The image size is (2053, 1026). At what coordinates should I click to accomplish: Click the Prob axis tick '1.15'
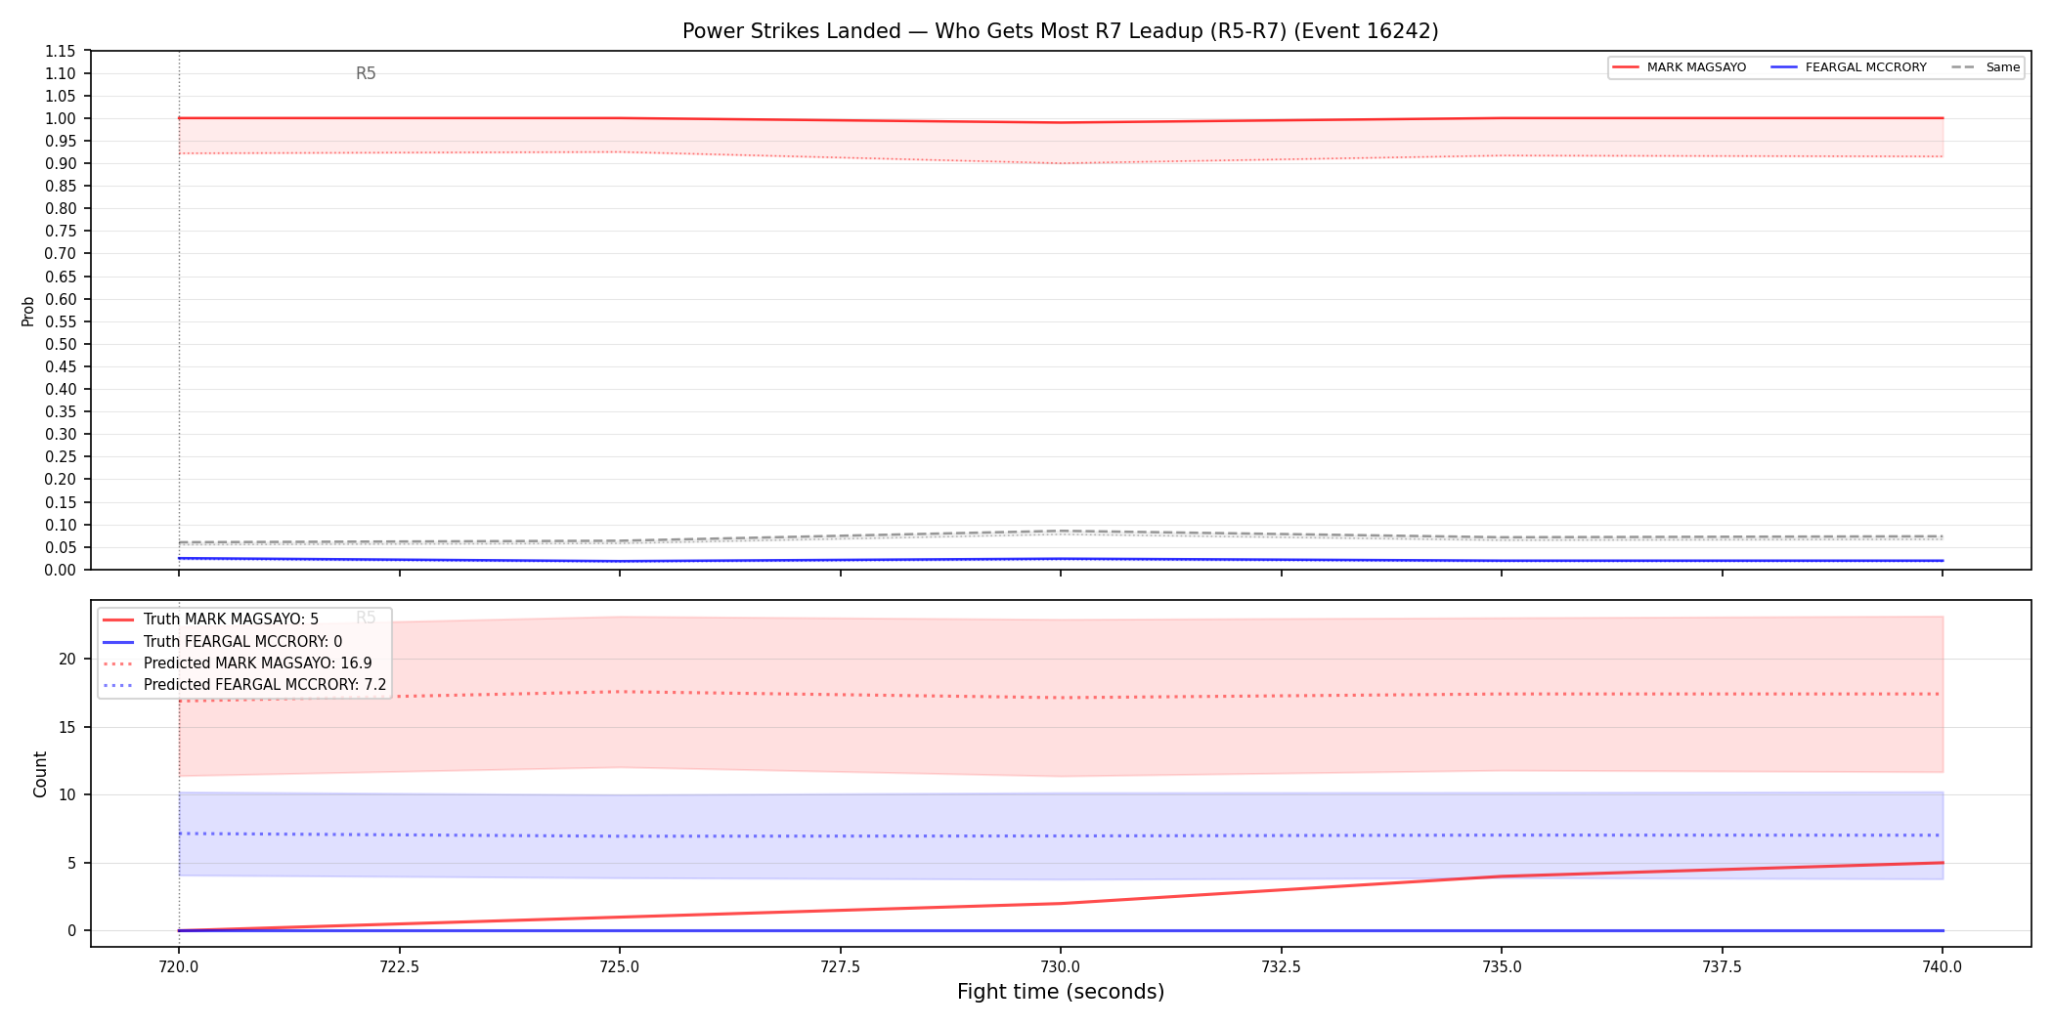point(61,51)
